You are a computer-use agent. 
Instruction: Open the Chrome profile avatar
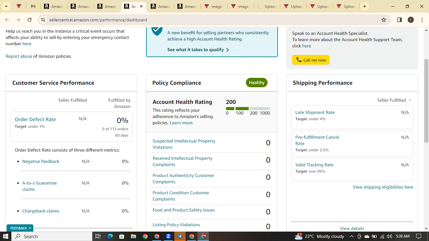click(x=410, y=20)
